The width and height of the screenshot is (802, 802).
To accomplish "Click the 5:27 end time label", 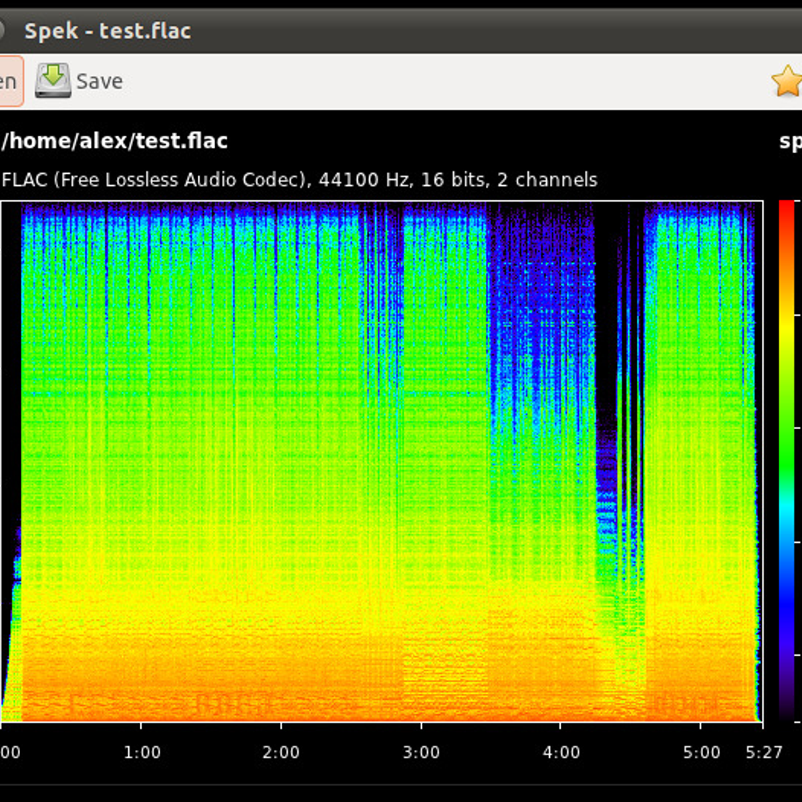I will click(764, 753).
